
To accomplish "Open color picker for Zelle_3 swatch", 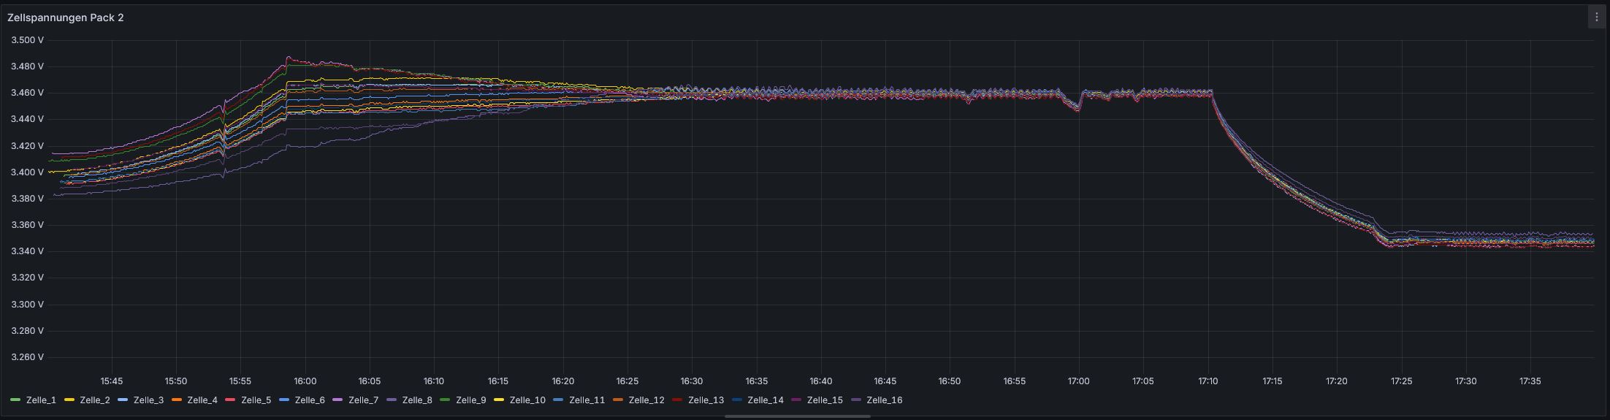I will [x=123, y=400].
